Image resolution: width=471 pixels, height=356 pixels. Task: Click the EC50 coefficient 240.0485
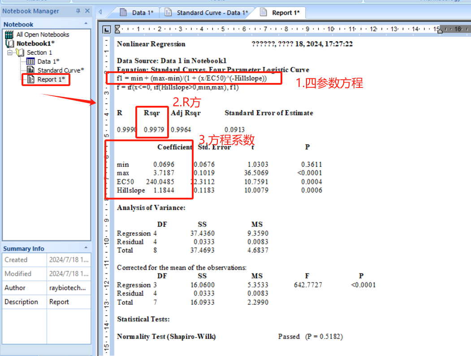coord(160,182)
